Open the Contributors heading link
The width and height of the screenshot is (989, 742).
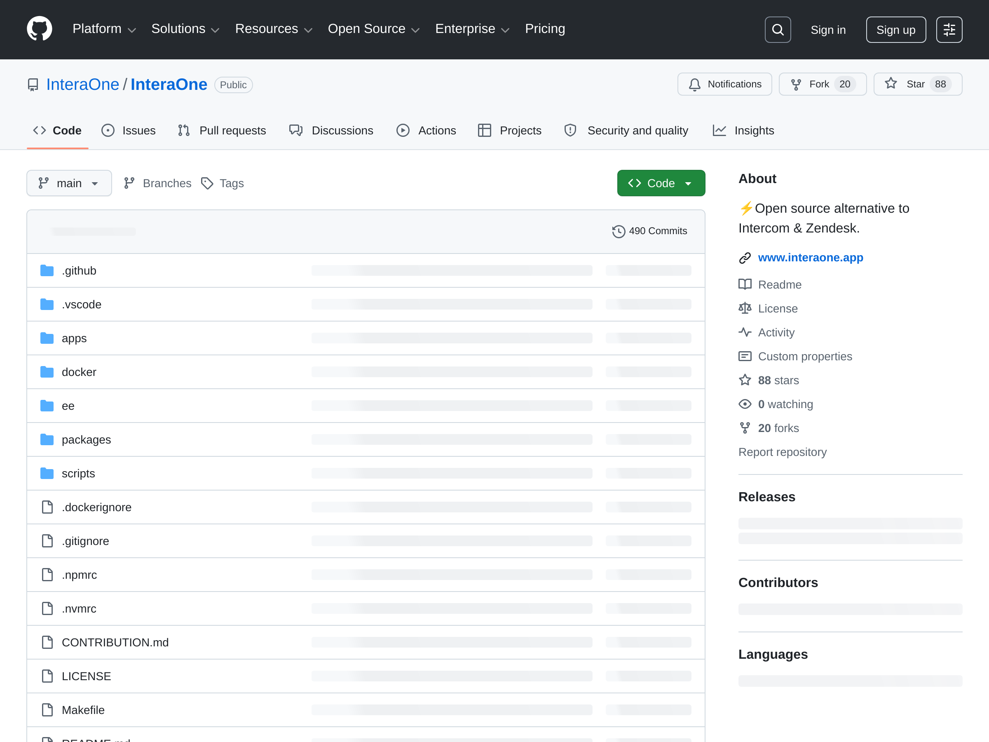[x=778, y=582]
